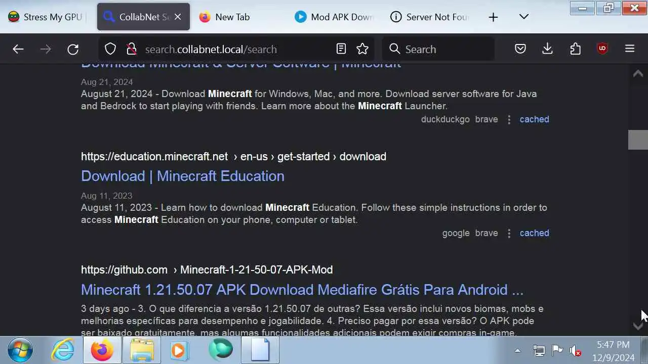Viewport: 648px width, 364px height.
Task: Click the Show desktop button
Action: tap(644, 350)
